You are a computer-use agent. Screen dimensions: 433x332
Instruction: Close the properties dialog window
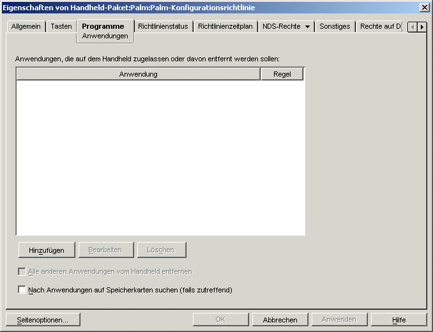coord(424,8)
